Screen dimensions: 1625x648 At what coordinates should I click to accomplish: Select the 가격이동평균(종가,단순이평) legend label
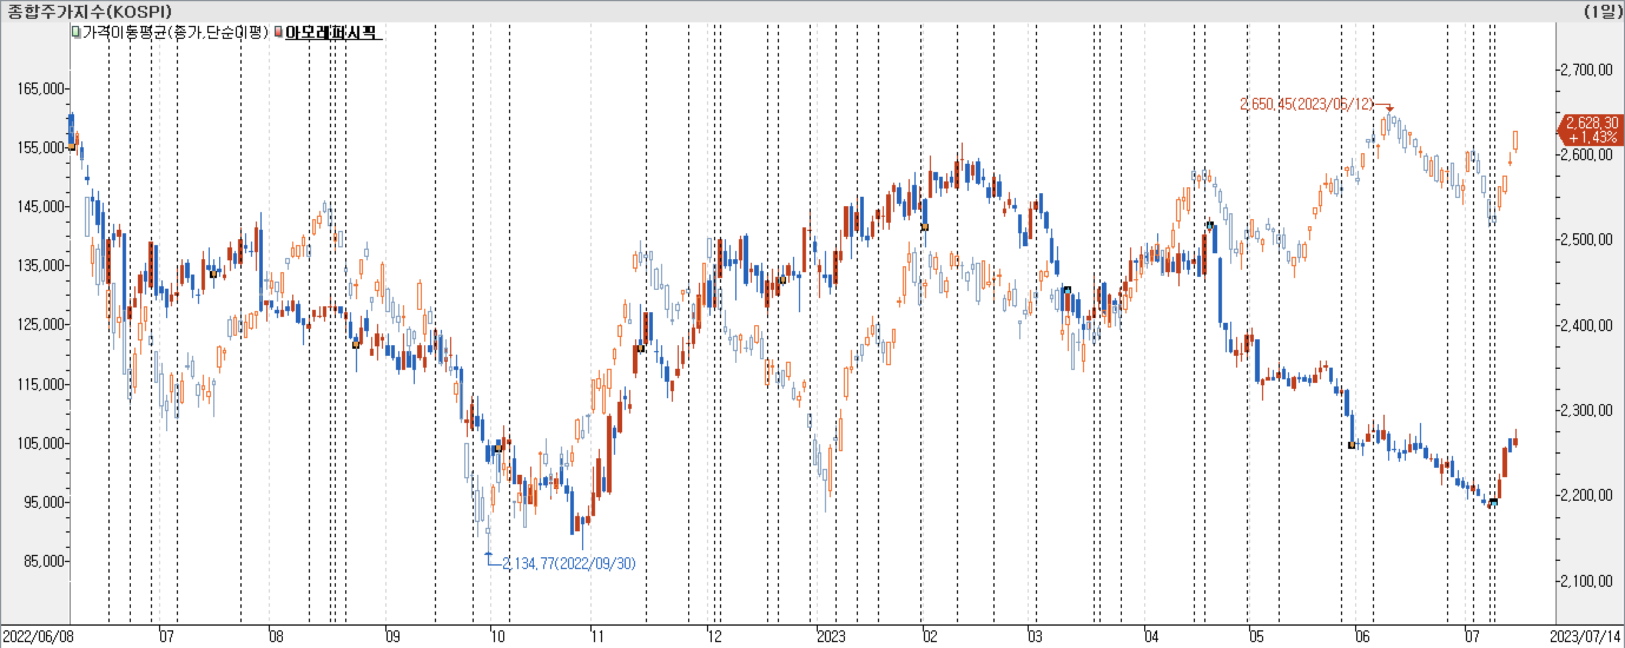176,32
